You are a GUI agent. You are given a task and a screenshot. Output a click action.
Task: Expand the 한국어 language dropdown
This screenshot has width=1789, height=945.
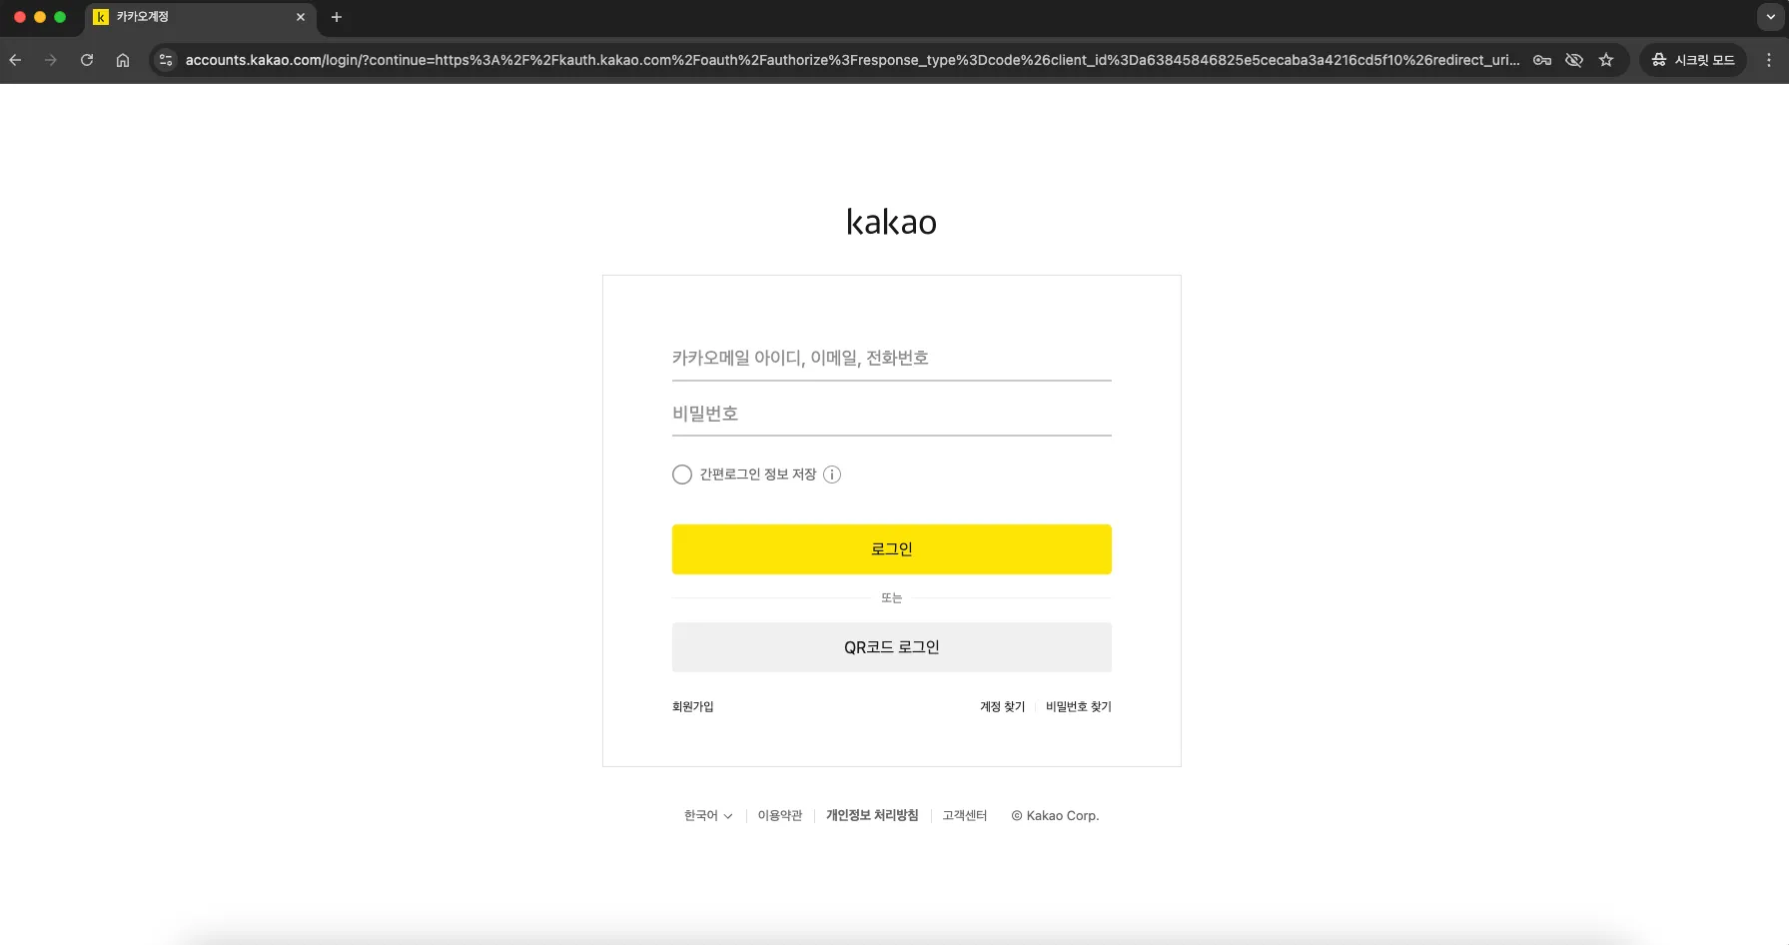[708, 815]
